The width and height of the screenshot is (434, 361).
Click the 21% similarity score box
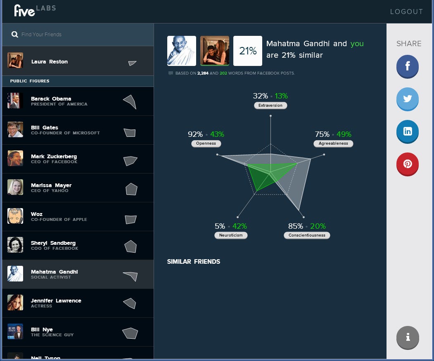247,50
